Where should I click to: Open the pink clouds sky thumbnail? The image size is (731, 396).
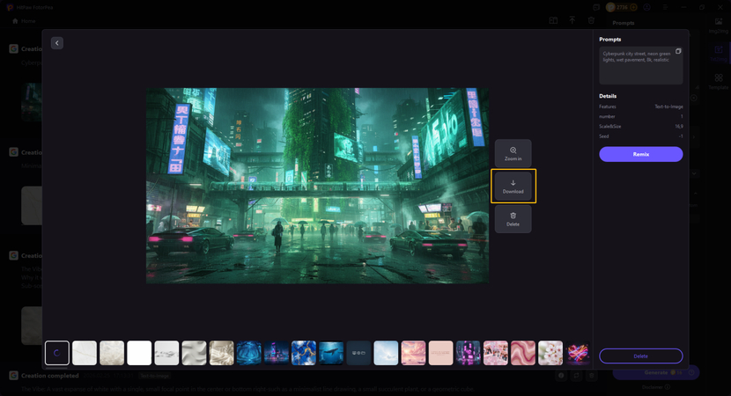tap(413, 353)
